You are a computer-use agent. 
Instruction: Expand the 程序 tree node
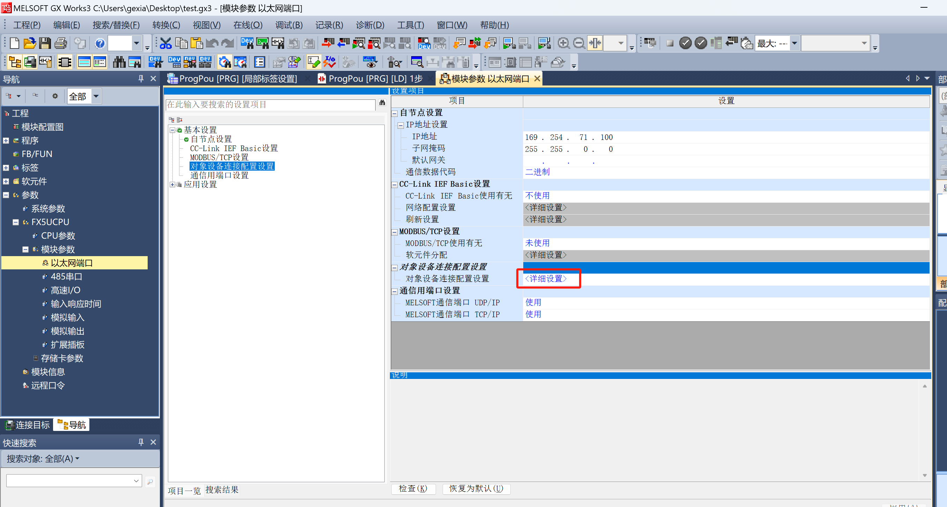(x=6, y=141)
